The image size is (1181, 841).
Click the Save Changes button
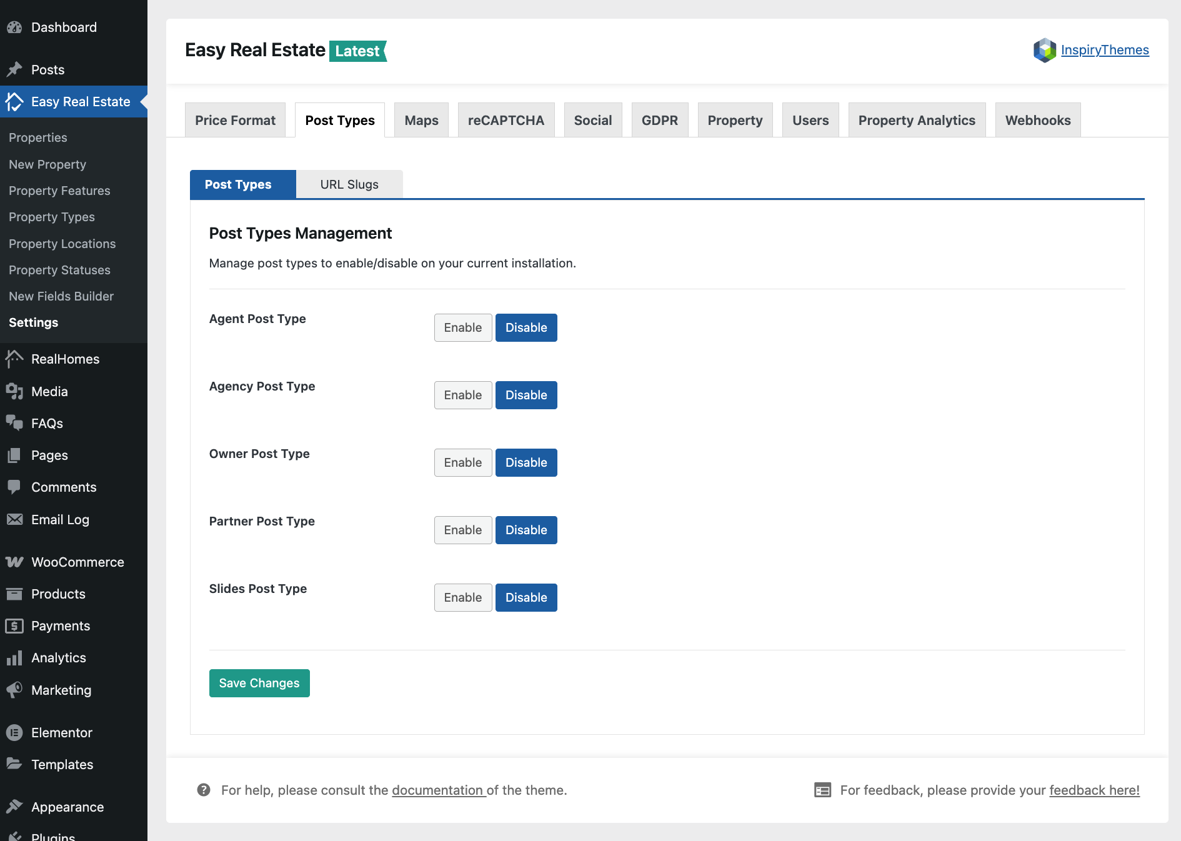click(x=259, y=683)
